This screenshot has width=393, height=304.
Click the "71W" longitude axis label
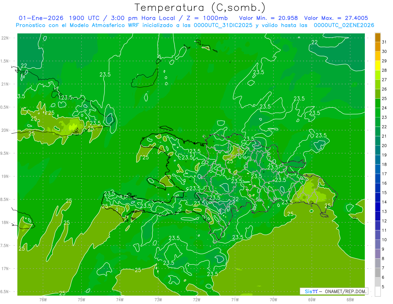click(235, 299)
